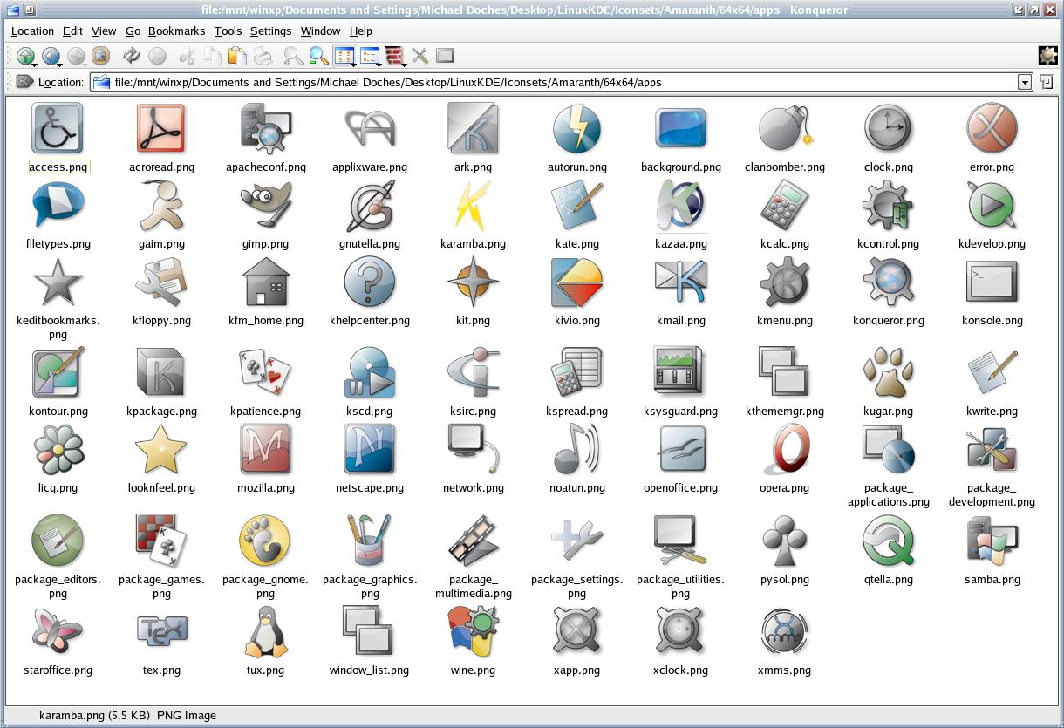Select the ksysguard.png monitor icon
Screen dimensions: 1064x728
(x=681, y=373)
